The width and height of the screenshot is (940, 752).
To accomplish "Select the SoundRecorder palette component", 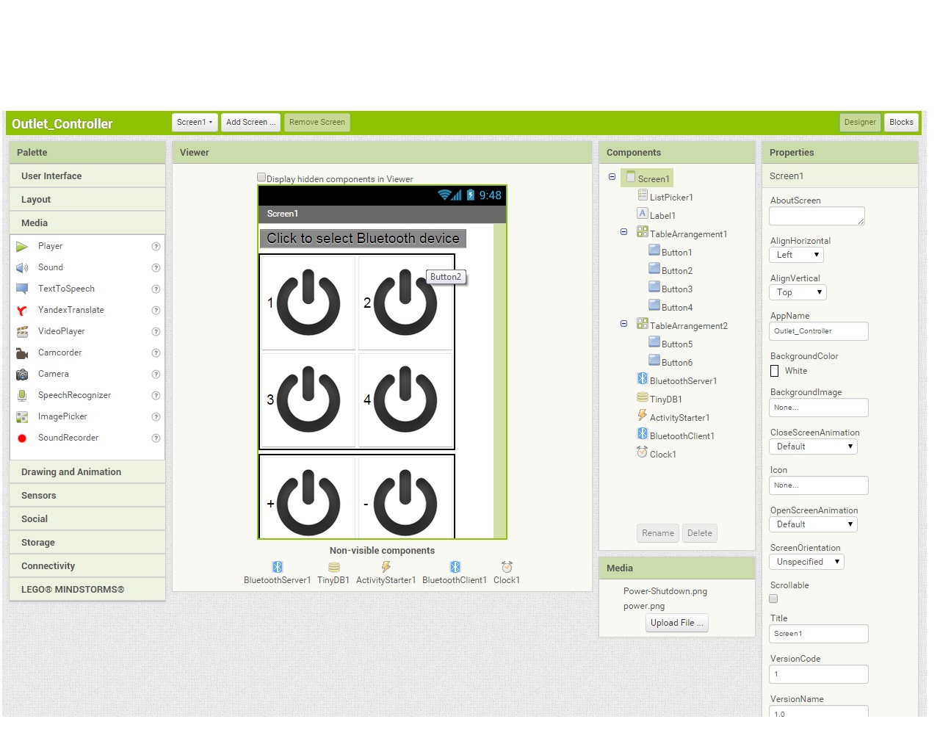I will click(68, 438).
